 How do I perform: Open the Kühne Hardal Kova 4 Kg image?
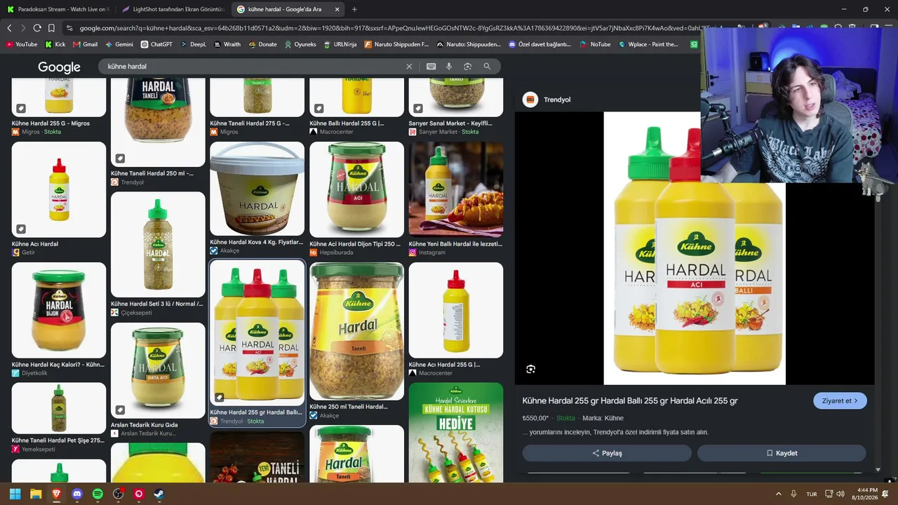click(257, 189)
